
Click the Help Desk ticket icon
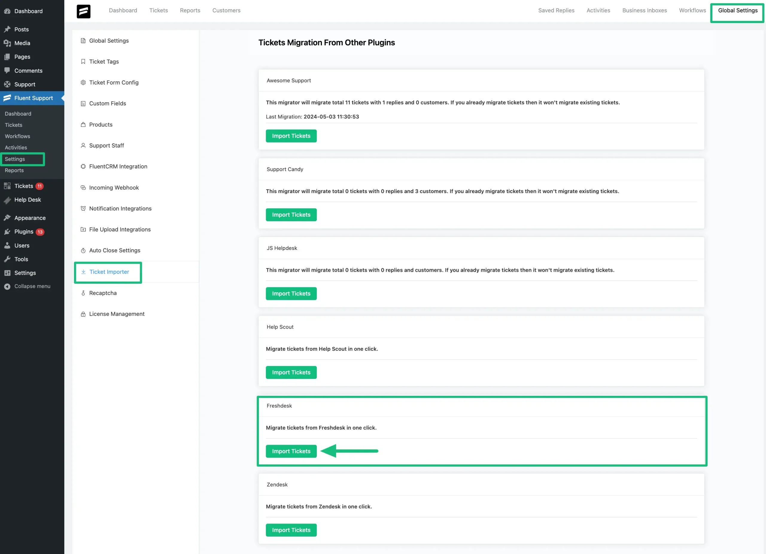point(7,200)
